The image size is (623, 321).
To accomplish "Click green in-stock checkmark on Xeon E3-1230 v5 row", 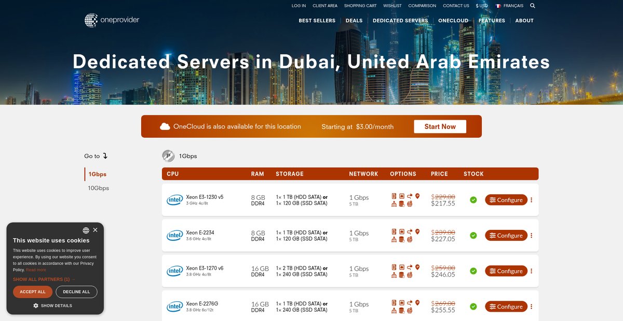I will (473, 200).
